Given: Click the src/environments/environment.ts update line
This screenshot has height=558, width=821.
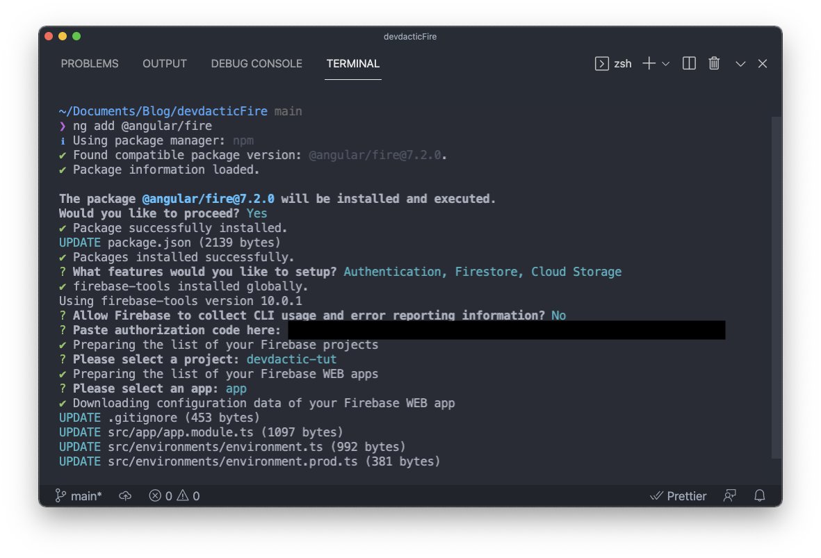Looking at the screenshot, I should [x=232, y=447].
